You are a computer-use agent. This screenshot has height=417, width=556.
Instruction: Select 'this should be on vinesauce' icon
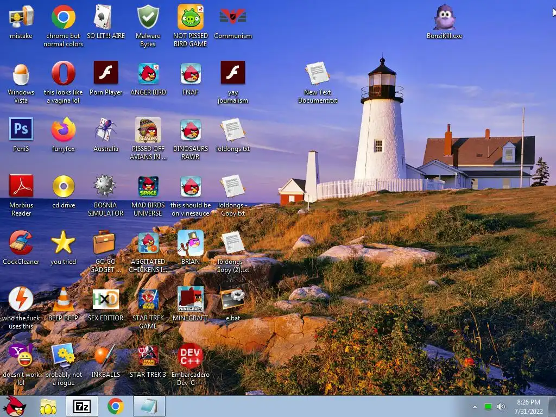coord(191,187)
